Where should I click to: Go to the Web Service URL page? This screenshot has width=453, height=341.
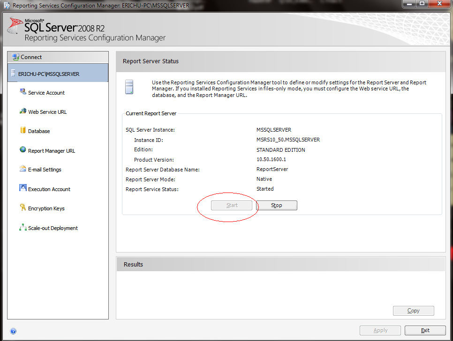coord(47,112)
